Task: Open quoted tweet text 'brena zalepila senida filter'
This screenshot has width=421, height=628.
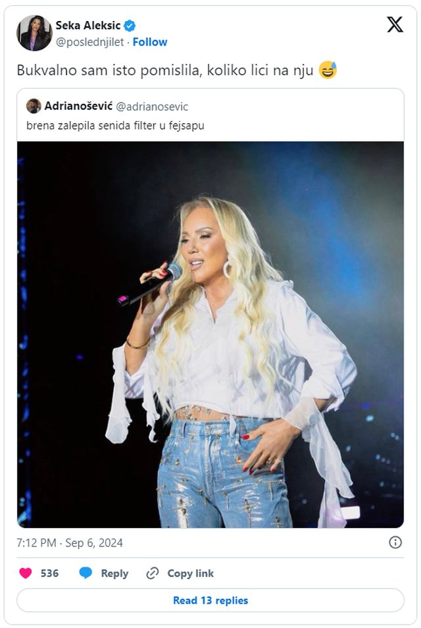Action: 115,125
